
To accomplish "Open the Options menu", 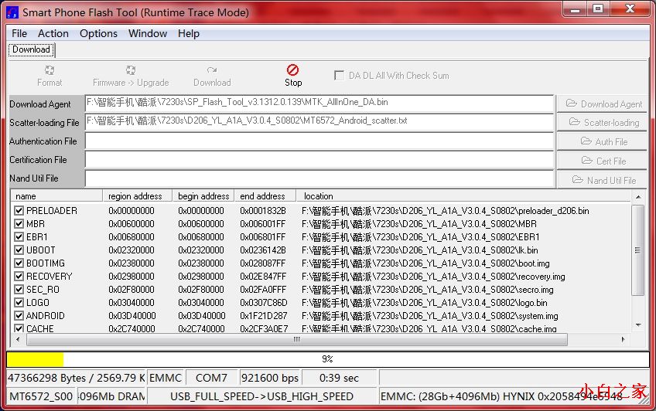I will click(x=98, y=33).
